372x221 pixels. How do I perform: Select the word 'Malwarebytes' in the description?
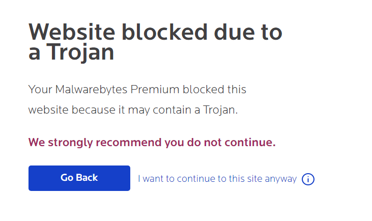pyautogui.click(x=91, y=90)
